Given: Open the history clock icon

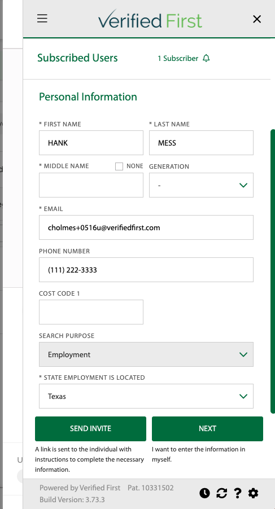Looking at the screenshot, I should (x=204, y=493).
